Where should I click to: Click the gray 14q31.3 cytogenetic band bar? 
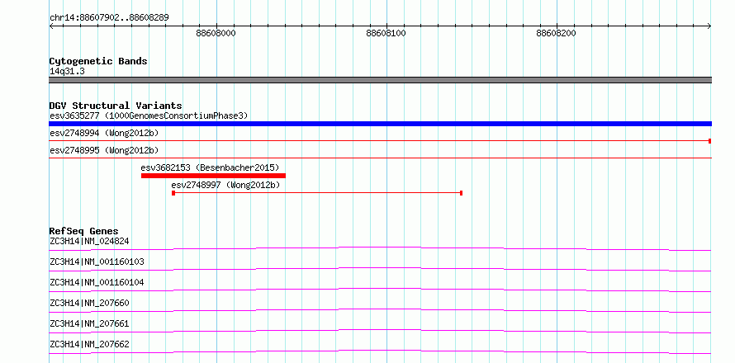click(380, 80)
